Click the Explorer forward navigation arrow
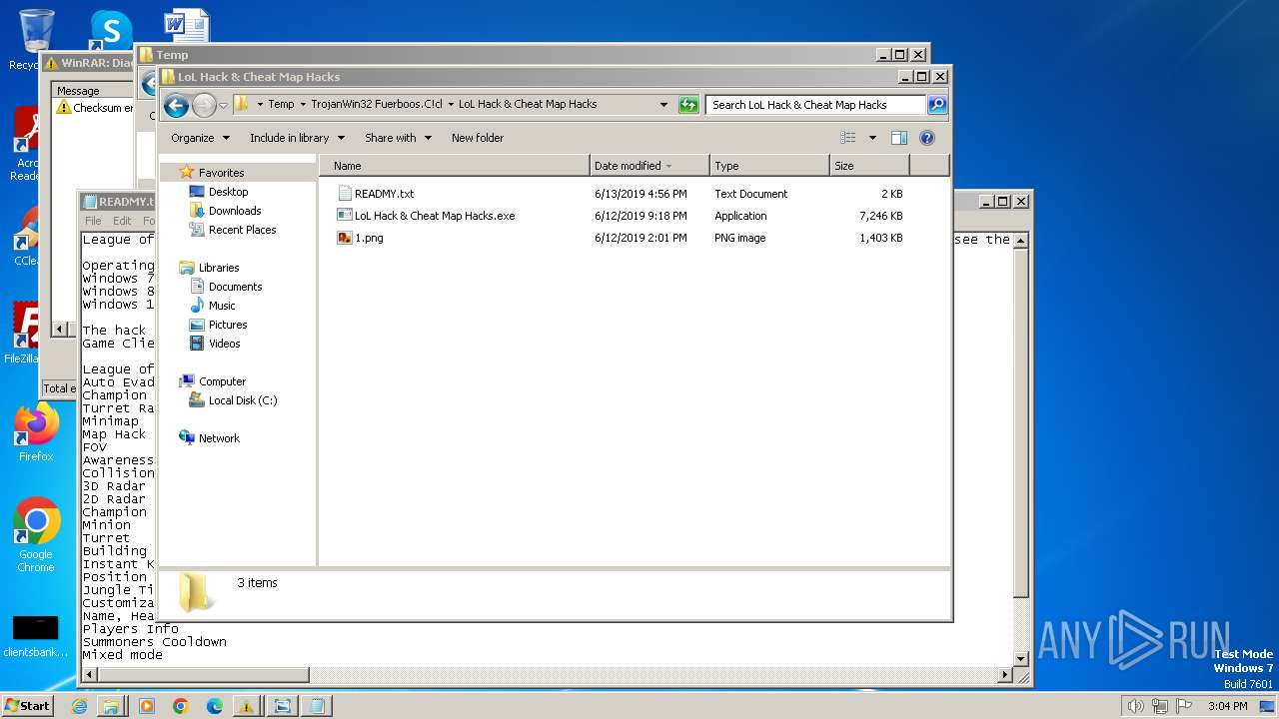The image size is (1279, 719). click(x=204, y=105)
